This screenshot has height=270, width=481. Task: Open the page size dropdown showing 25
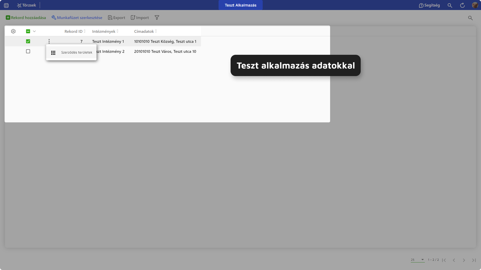pyautogui.click(x=417, y=260)
